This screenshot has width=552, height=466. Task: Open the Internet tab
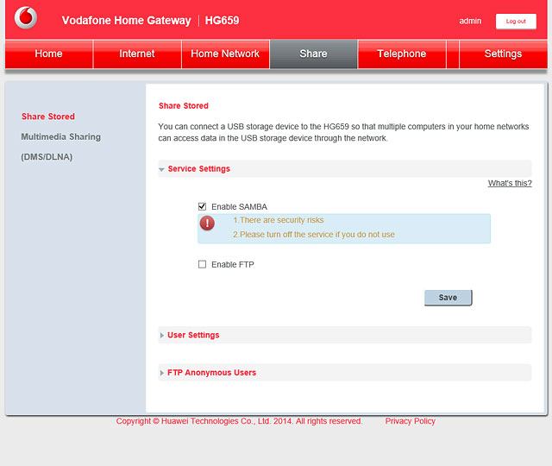[137, 54]
